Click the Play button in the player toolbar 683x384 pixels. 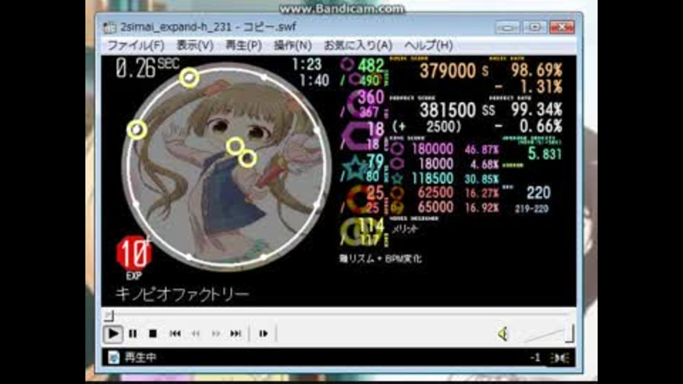[113, 334]
